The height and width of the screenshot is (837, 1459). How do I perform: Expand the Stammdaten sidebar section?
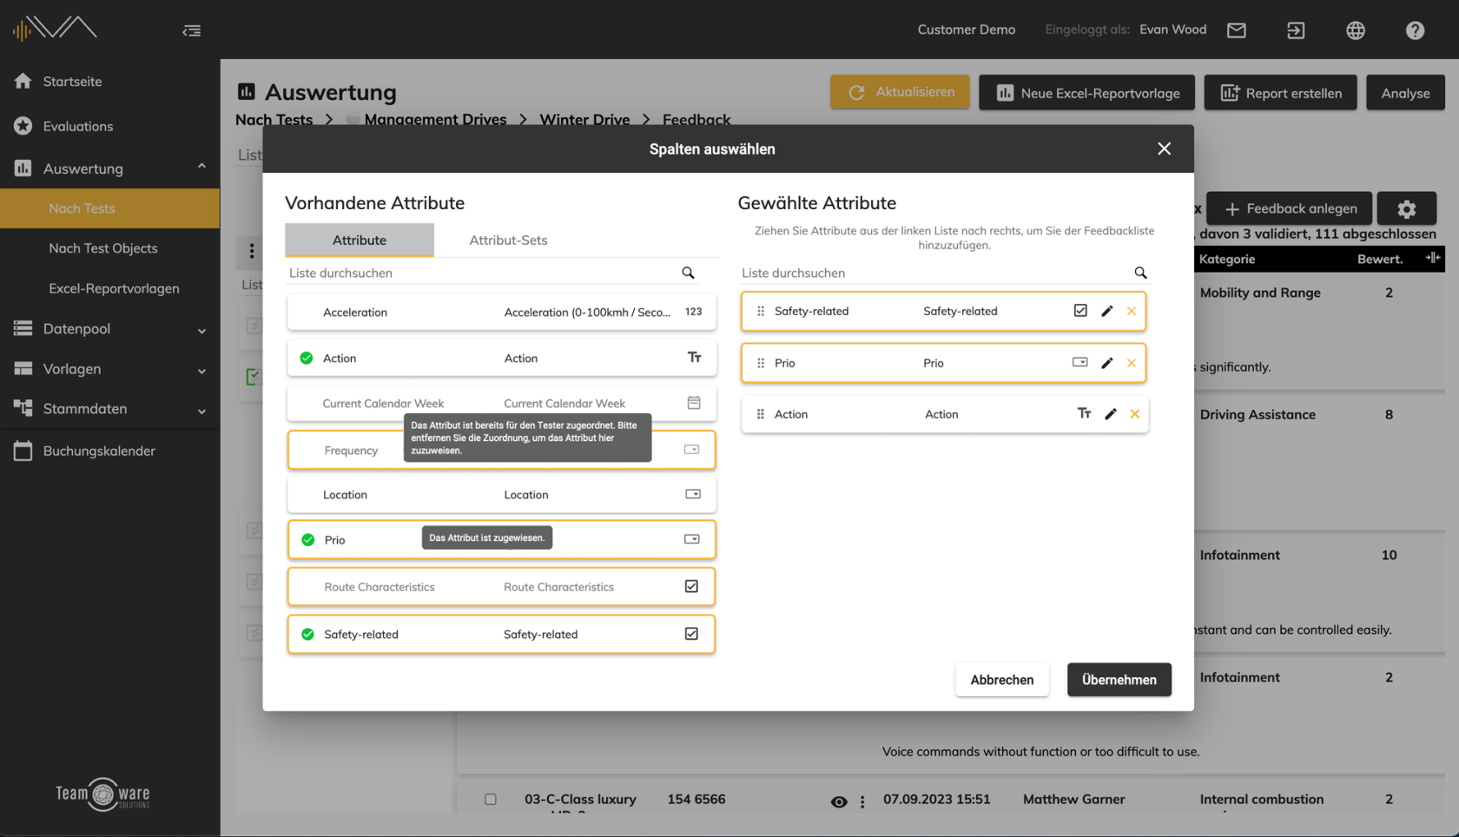click(x=201, y=411)
